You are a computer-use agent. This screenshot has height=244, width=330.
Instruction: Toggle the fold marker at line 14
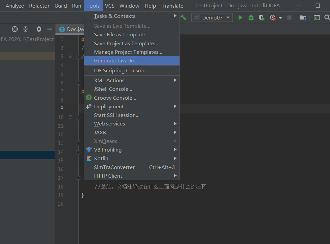[78, 152]
